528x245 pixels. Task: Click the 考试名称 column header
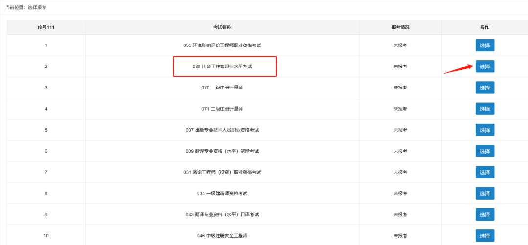222,27
